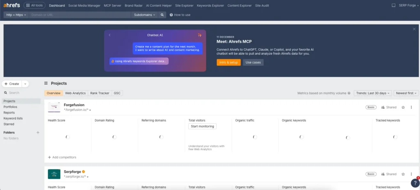
Task: Click the Forgefusion project thumbnail
Action: (54, 107)
